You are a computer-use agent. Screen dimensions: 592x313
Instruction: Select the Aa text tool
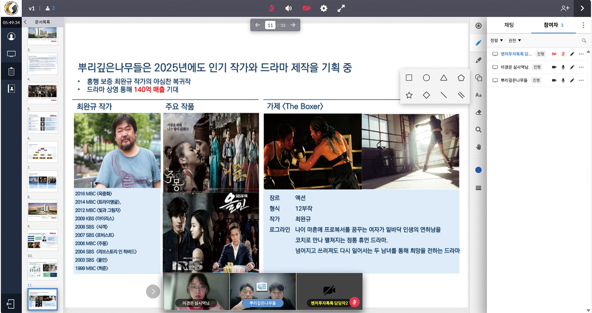478,95
